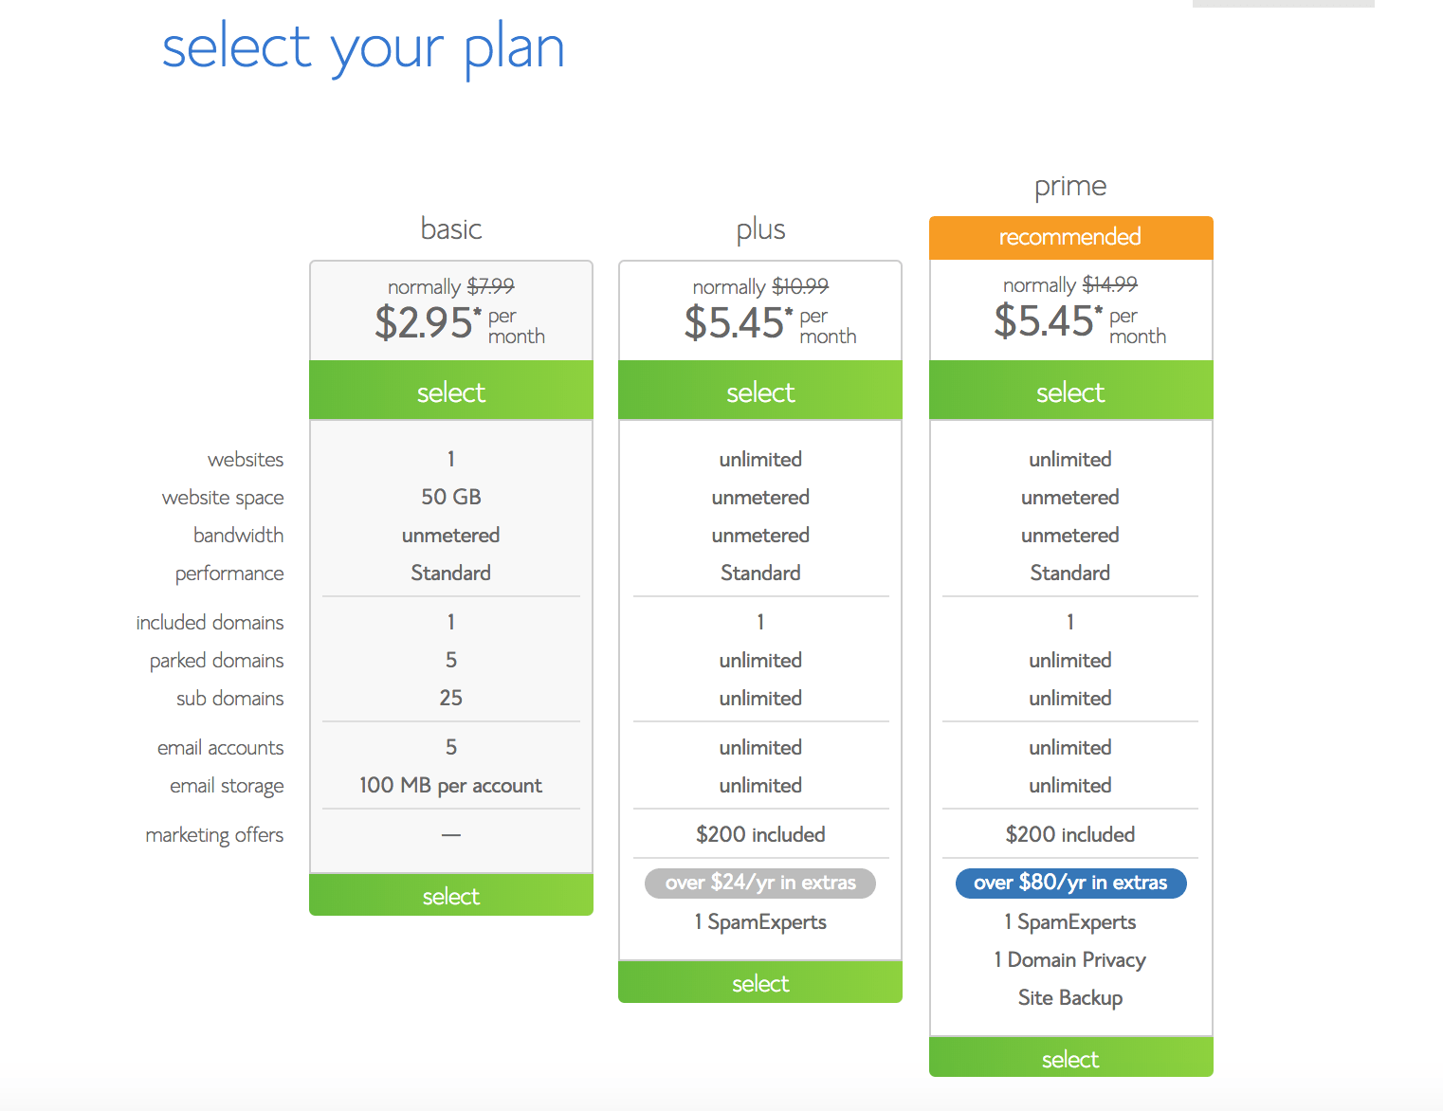The width and height of the screenshot is (1443, 1111).
Task: Click the $2.95 basic price
Action: tap(423, 322)
